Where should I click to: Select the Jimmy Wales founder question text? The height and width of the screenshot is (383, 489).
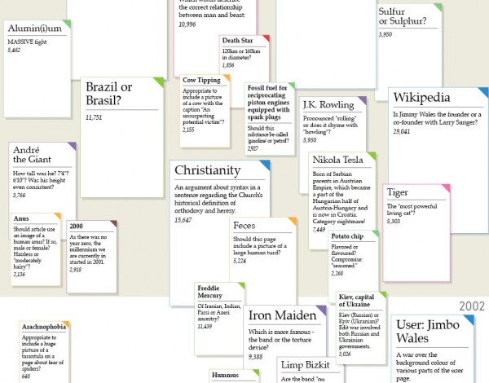pyautogui.click(x=437, y=118)
